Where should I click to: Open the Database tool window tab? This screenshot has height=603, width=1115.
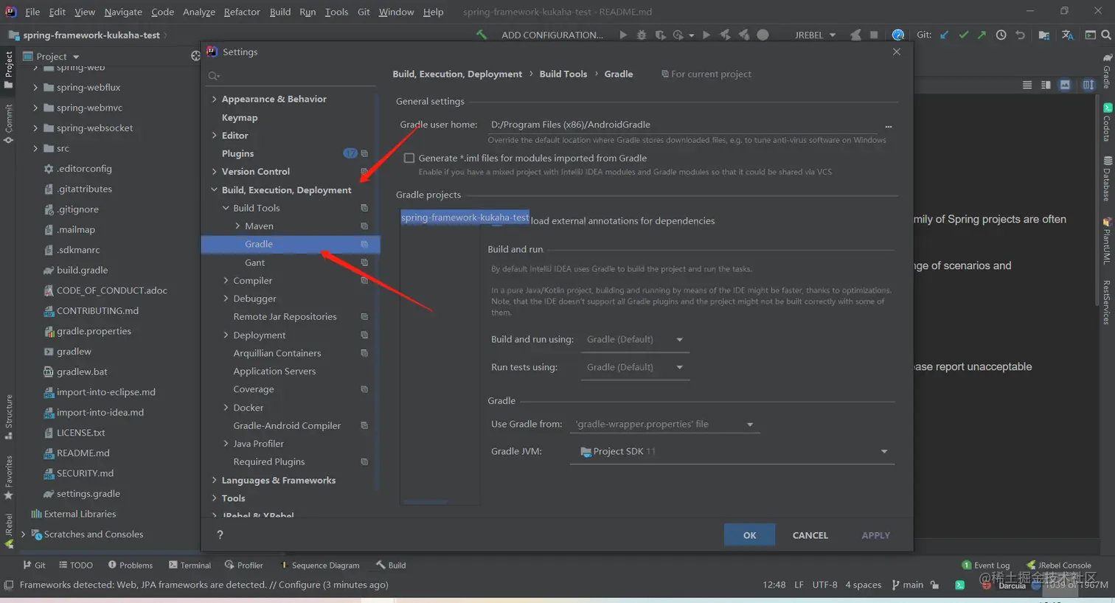[x=1107, y=178]
